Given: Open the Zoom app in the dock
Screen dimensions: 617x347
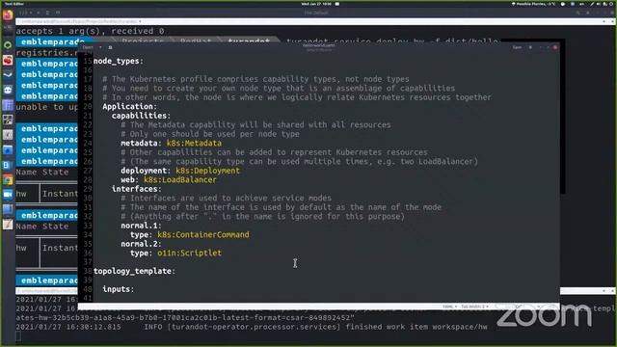Looking at the screenshot, I should [8, 195].
